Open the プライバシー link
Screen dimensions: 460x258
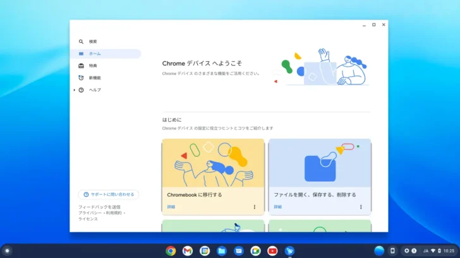tap(90, 213)
